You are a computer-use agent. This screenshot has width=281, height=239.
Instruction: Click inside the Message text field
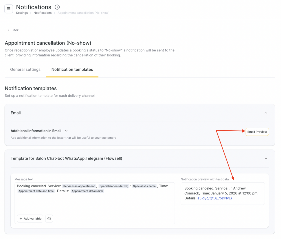point(94,204)
